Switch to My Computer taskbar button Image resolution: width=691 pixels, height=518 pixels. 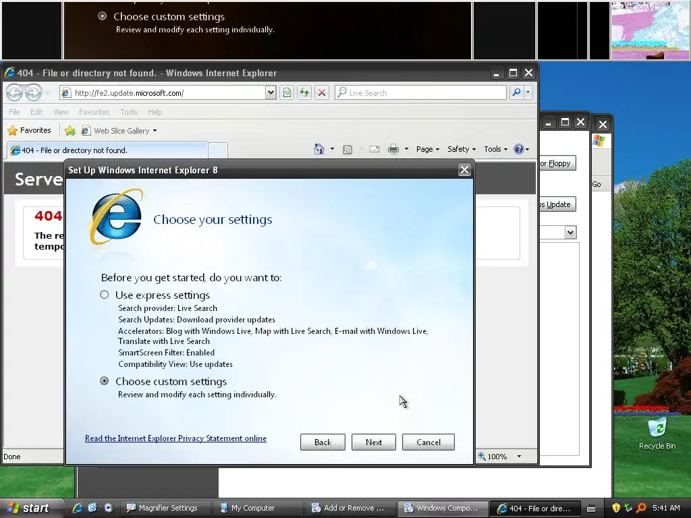point(258,509)
